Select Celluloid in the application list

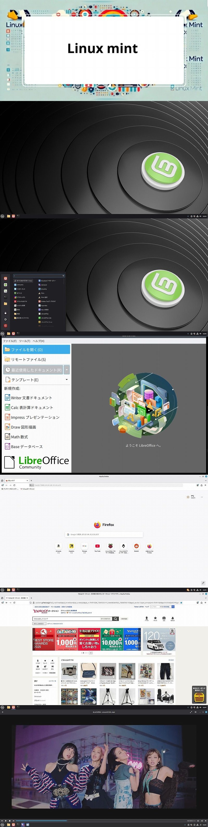[44, 285]
